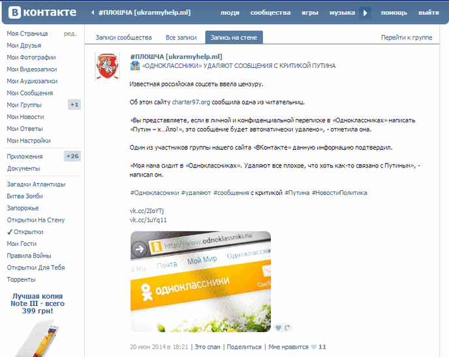Click the phone image in the ad

point(37,338)
